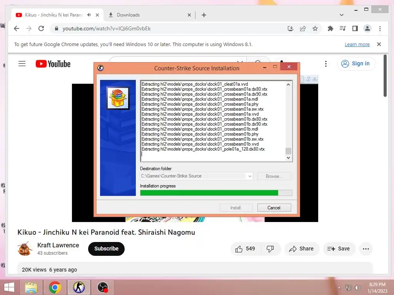Dismiss the Chrome update notification bar

pyautogui.click(x=379, y=44)
